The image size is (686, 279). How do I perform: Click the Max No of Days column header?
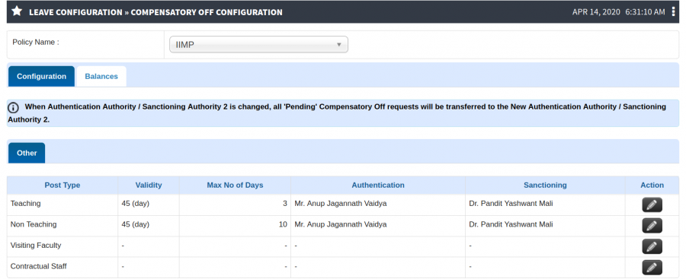coord(235,185)
